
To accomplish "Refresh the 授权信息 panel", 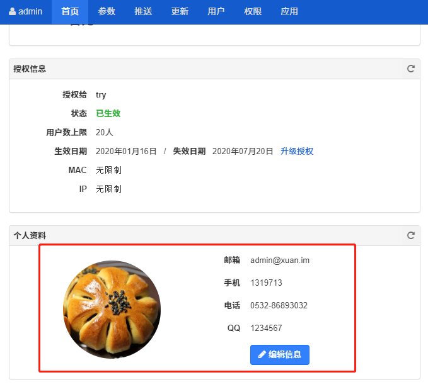I will point(411,69).
